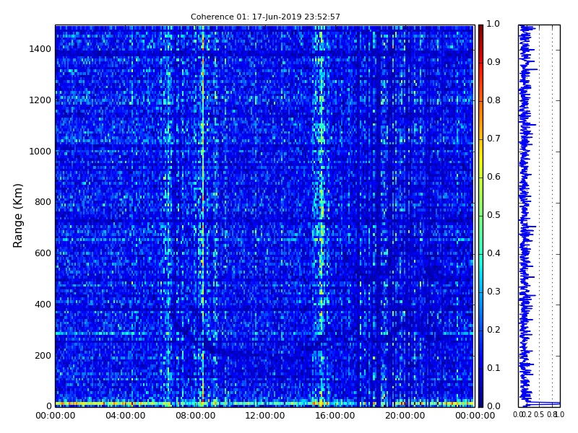Image resolution: width=578 pixels, height=433 pixels.
Task: Click the plot title 'Coherence 01: 17-Jun-2019 23:52:57'
Action: click(x=265, y=17)
